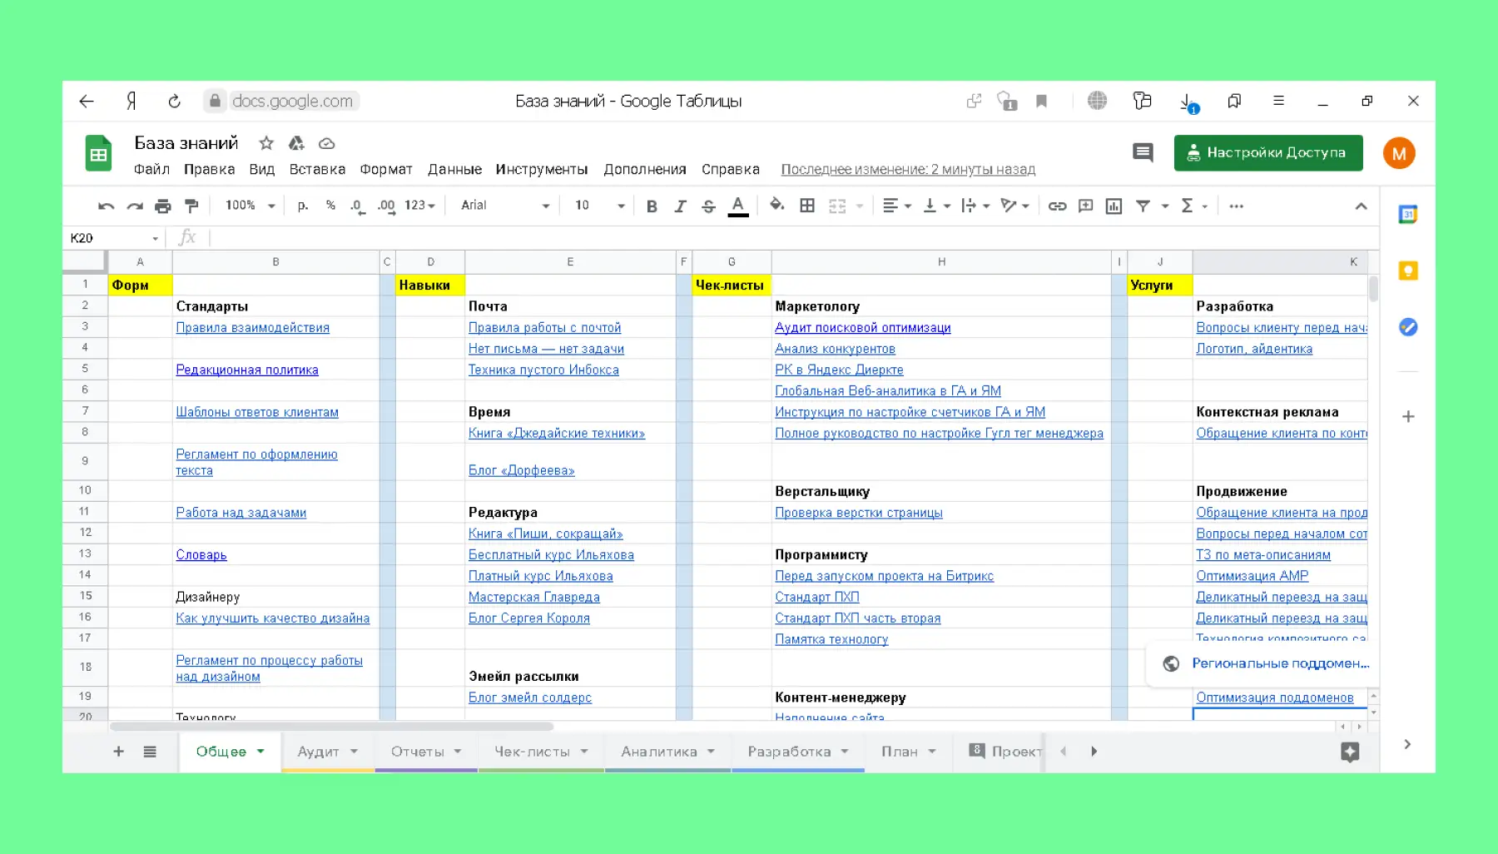Insert a chart from toolbar

click(1114, 206)
